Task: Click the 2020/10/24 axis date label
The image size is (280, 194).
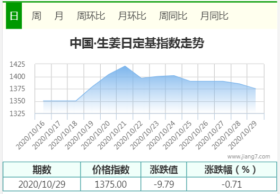Action: pos(161,135)
